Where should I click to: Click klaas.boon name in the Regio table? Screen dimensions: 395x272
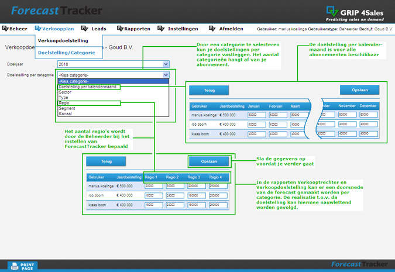97,205
